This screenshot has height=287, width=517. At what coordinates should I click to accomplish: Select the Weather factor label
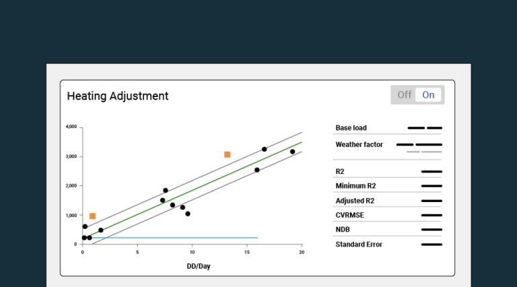pyautogui.click(x=359, y=145)
